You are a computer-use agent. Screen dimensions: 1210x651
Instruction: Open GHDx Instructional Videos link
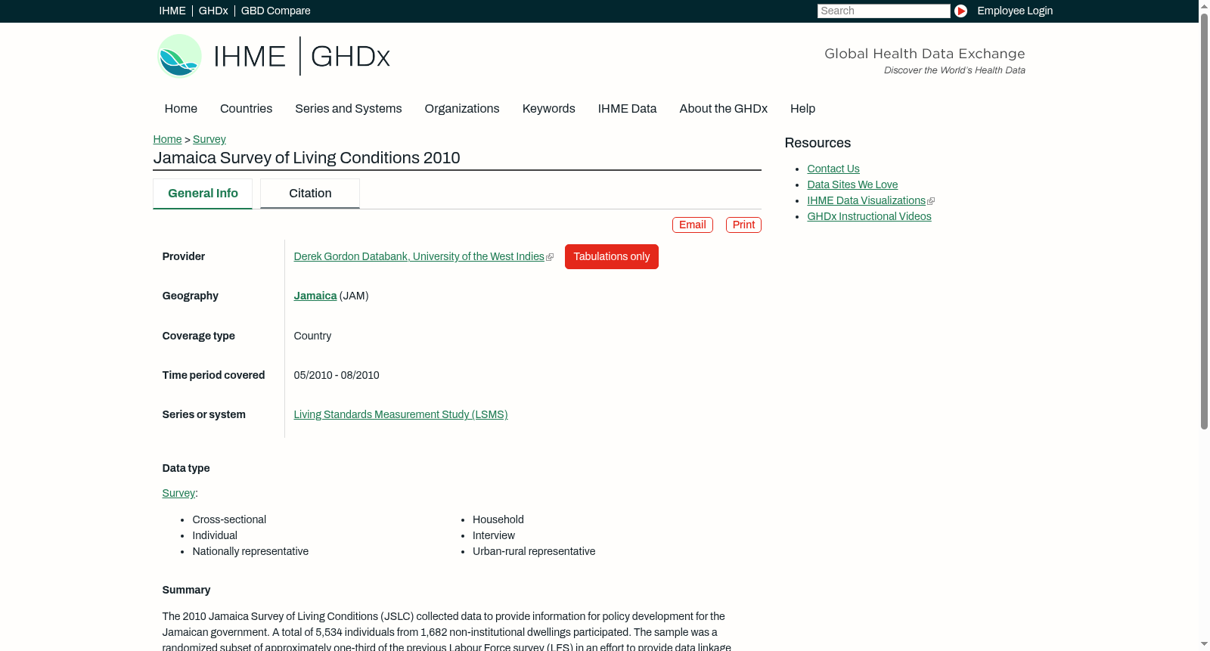870,216
